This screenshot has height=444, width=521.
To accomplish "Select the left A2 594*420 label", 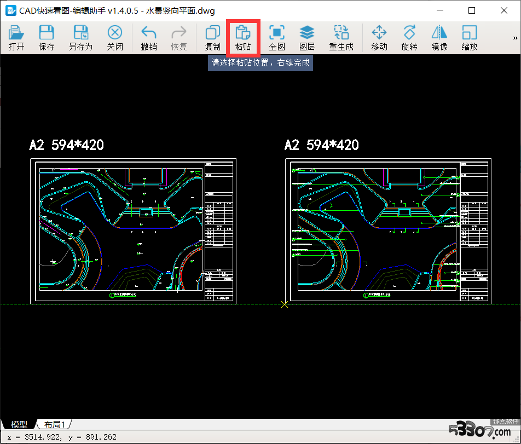I will coord(66,145).
